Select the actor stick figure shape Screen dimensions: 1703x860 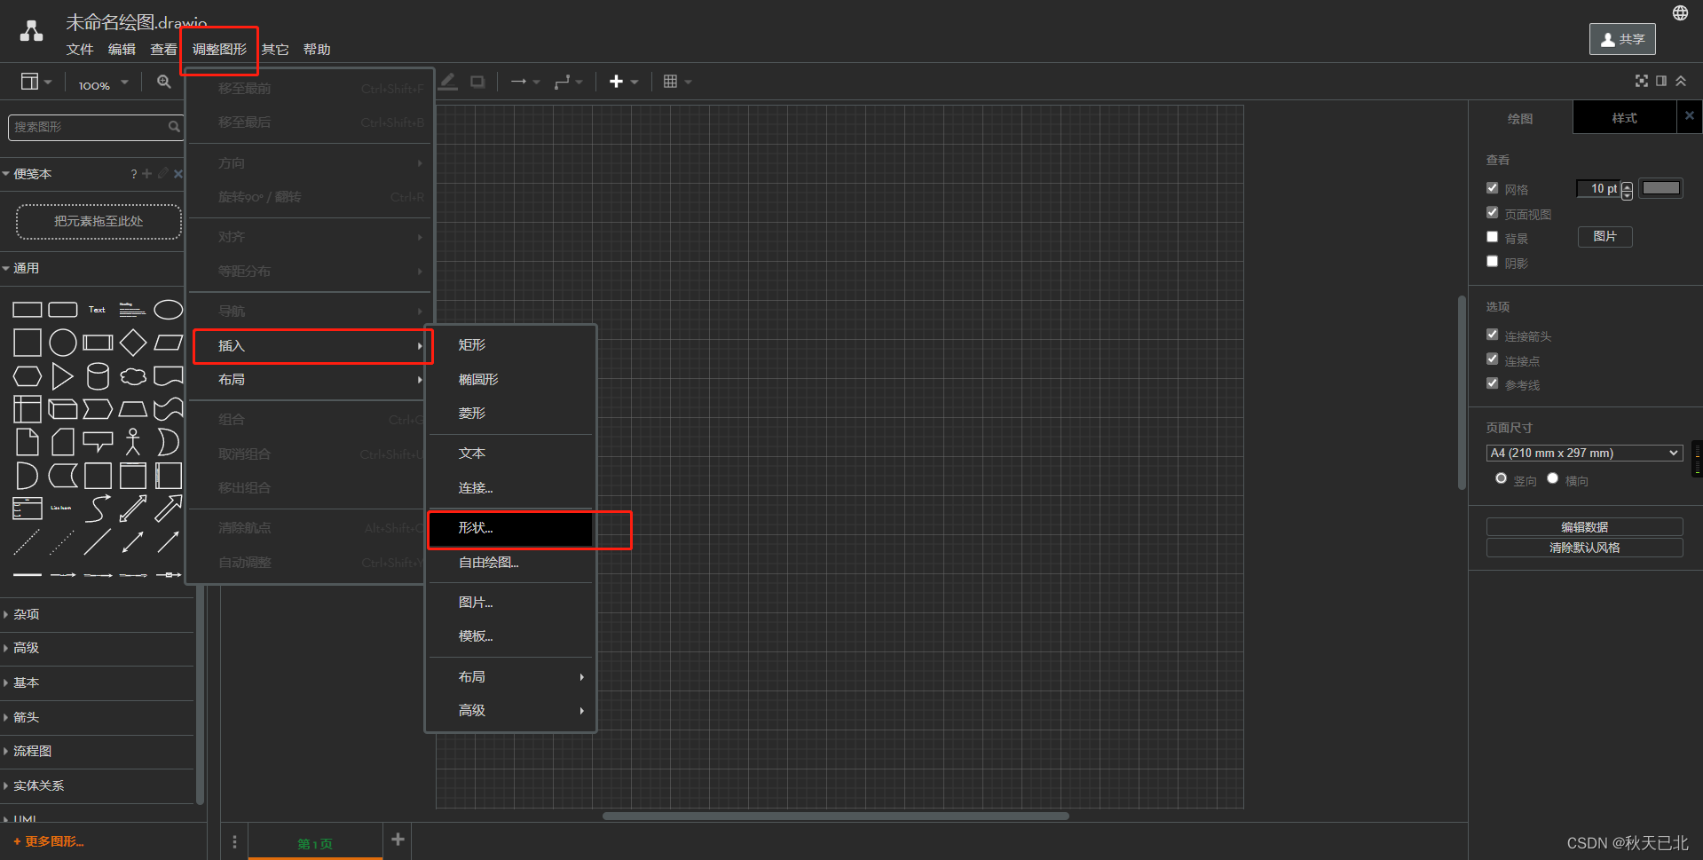(133, 442)
